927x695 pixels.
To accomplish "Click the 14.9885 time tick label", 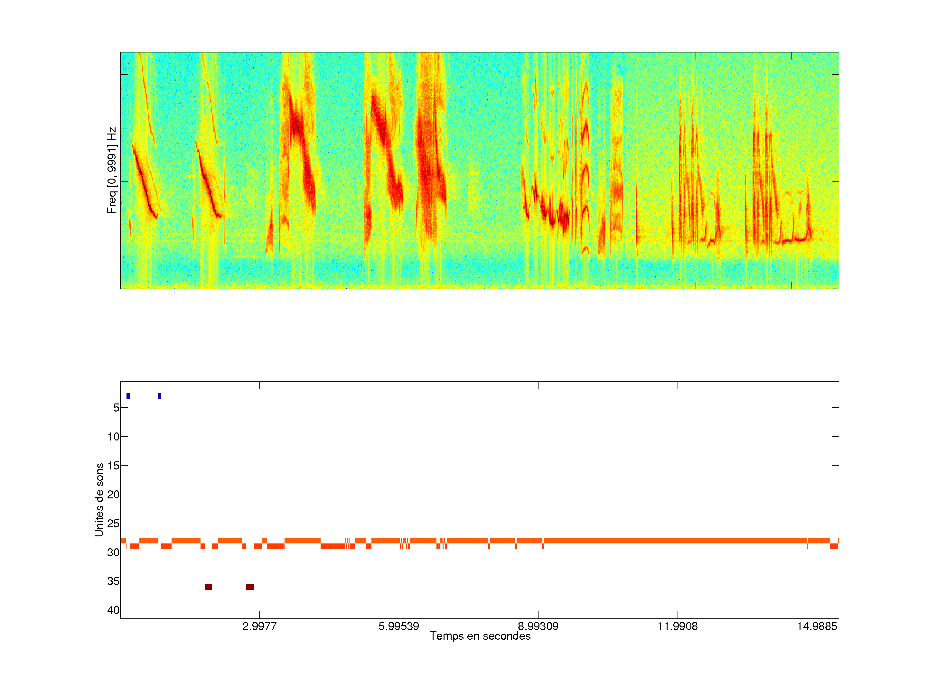I will point(817,626).
